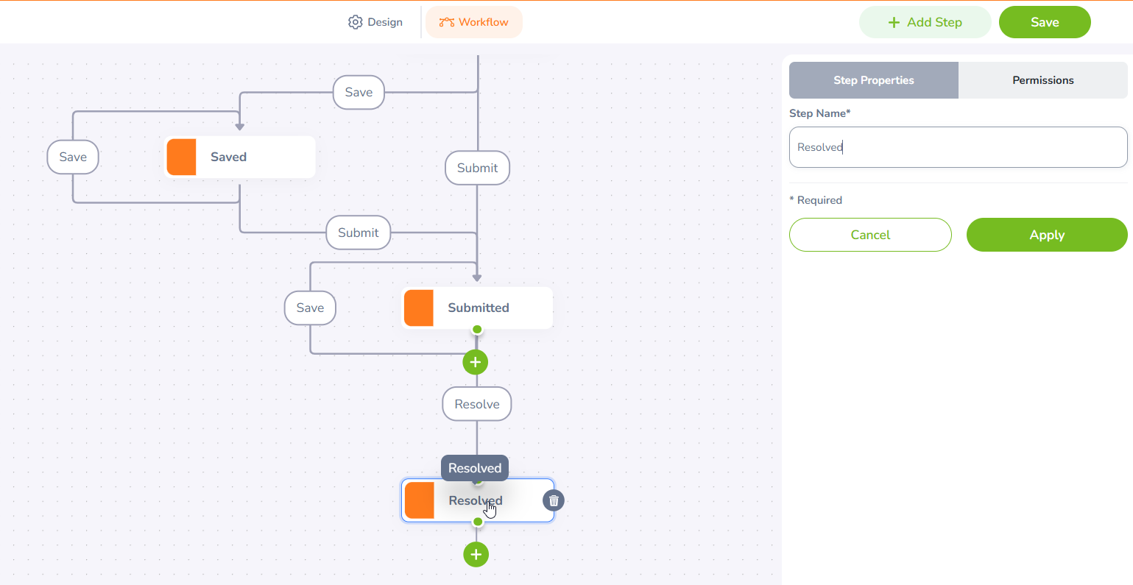Click the Submit action below Saved step

coord(358,233)
